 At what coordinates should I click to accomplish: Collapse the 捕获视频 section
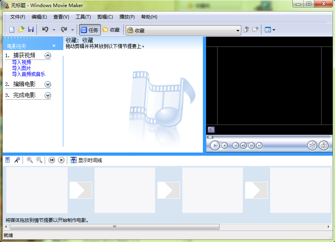(48, 55)
